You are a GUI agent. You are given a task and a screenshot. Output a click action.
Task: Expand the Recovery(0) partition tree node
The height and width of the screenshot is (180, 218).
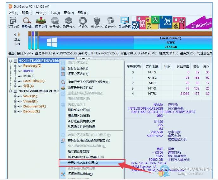(16, 66)
